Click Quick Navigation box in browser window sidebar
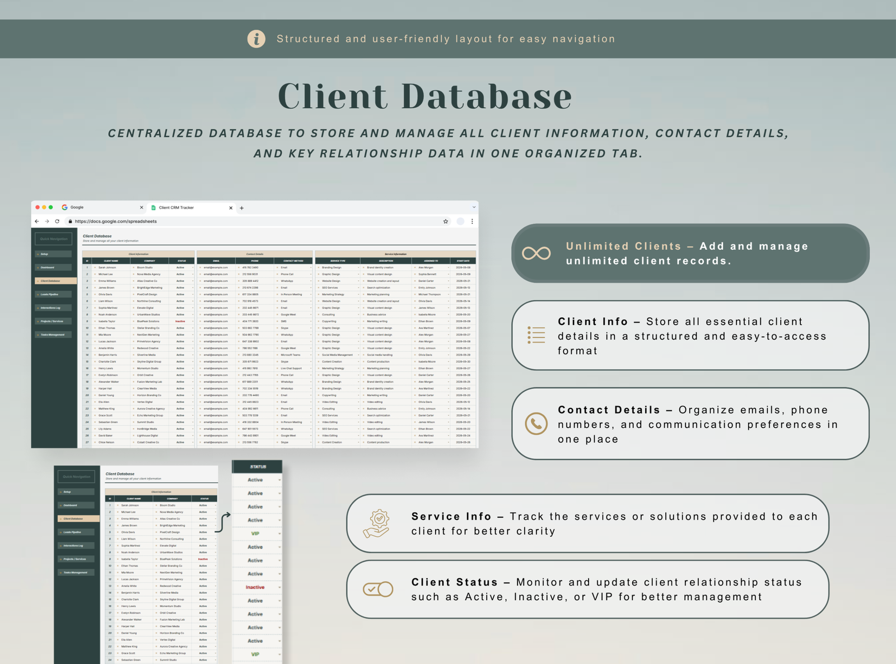Image resolution: width=896 pixels, height=664 pixels. pyautogui.click(x=54, y=239)
